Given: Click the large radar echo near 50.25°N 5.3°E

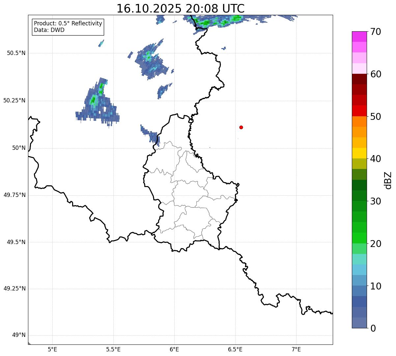Looking at the screenshot, I should [98, 103].
